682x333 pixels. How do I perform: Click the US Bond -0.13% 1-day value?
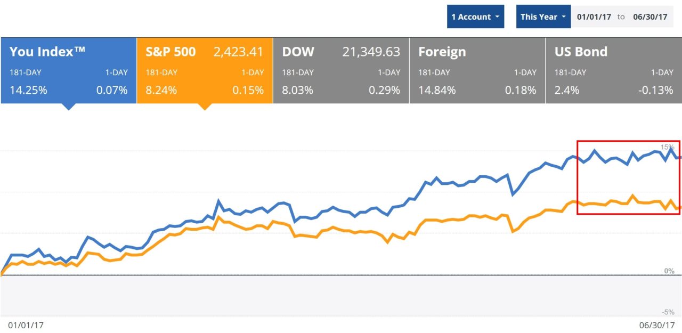[x=655, y=90]
